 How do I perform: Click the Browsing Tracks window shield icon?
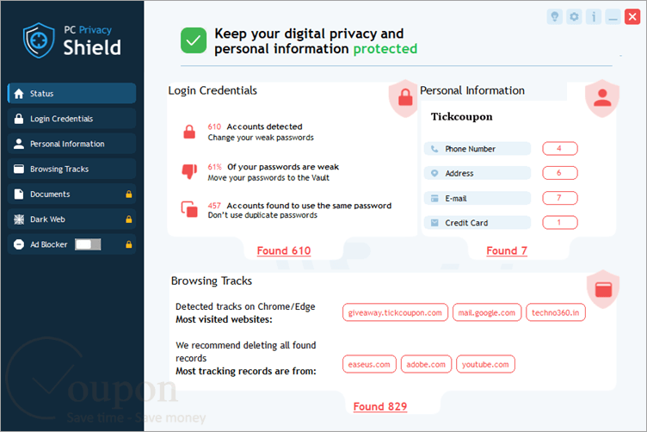tap(603, 289)
